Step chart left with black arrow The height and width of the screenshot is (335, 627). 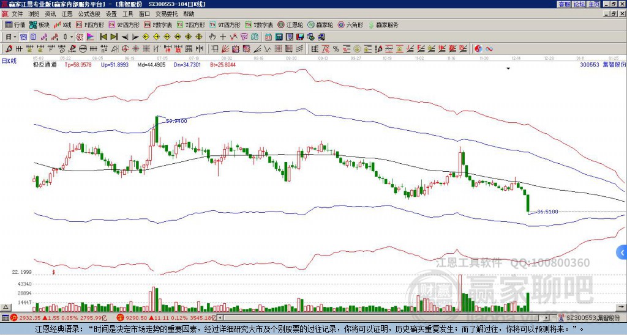(124, 37)
